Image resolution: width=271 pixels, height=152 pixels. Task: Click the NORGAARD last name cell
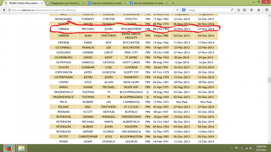[x=64, y=19]
